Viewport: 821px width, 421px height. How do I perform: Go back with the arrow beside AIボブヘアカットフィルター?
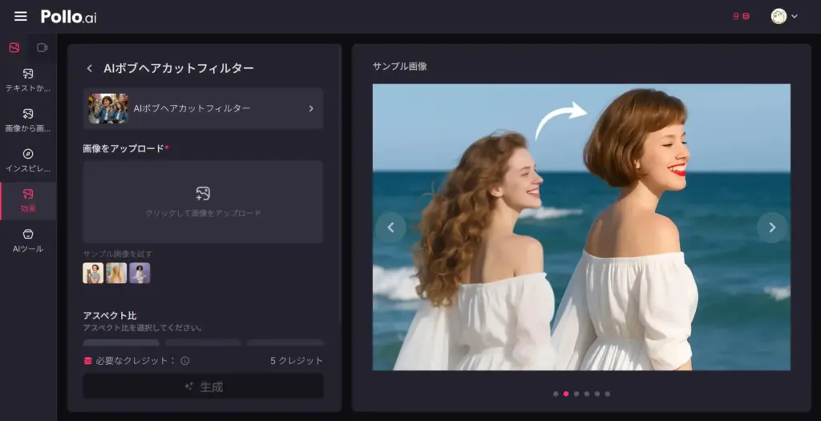coord(90,68)
